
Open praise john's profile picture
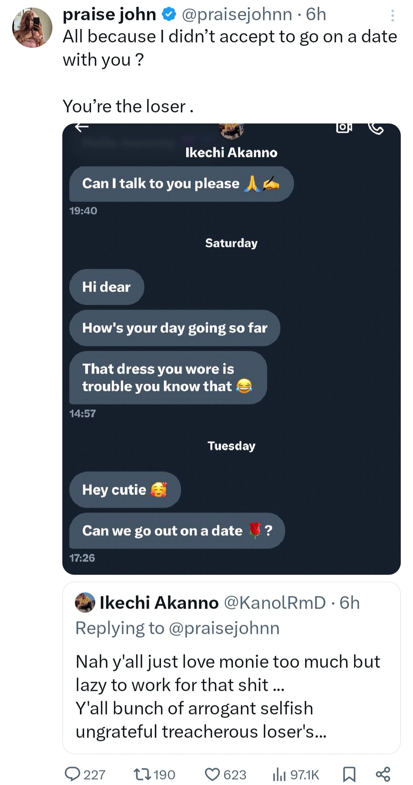(33, 28)
